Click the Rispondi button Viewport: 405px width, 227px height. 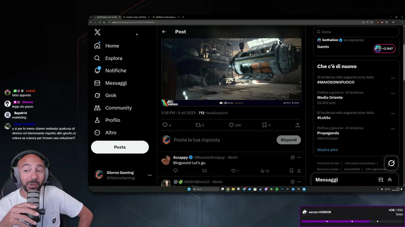(x=289, y=140)
